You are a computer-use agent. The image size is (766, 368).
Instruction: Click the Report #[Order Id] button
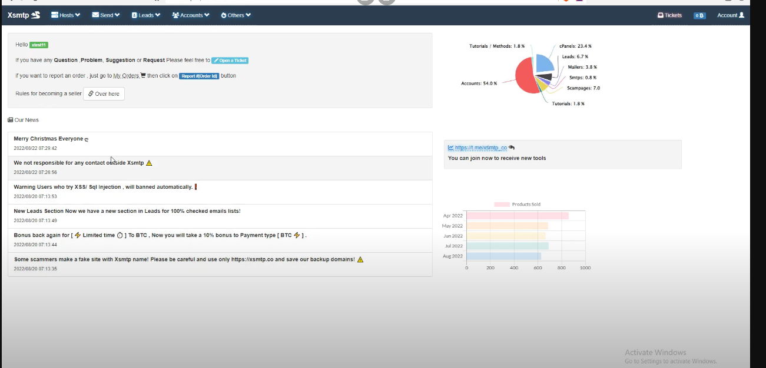(x=199, y=76)
